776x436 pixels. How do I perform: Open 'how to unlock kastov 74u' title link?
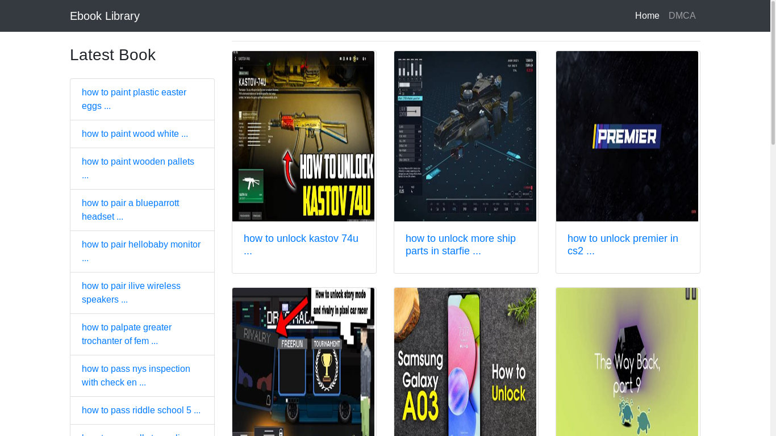tap(301, 245)
